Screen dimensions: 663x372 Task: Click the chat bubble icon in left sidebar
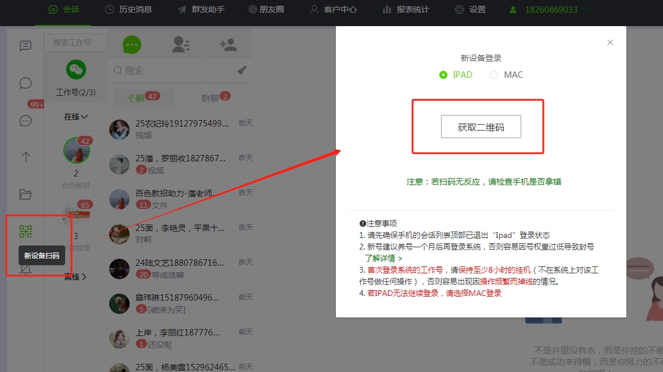(26, 83)
